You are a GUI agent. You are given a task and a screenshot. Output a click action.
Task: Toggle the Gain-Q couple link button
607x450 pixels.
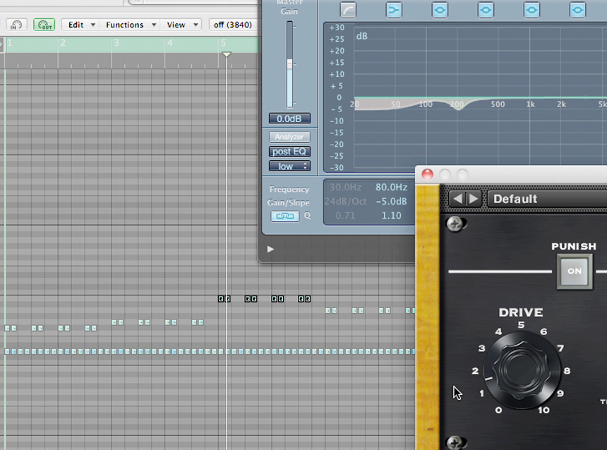point(285,216)
